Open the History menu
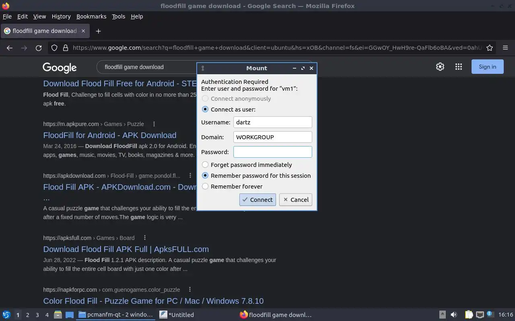Screen dimensions: 515x321 pos(61,16)
